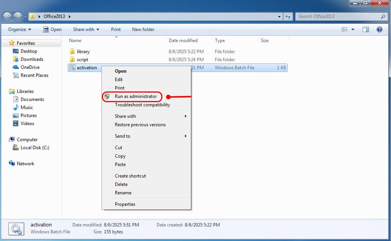Open the Share with toolbar dropdown
Image resolution: width=391 pixels, height=241 pixels.
86,29
